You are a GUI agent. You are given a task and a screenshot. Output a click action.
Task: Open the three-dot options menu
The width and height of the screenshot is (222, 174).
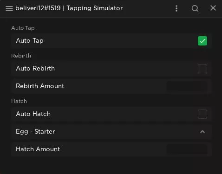point(176,8)
